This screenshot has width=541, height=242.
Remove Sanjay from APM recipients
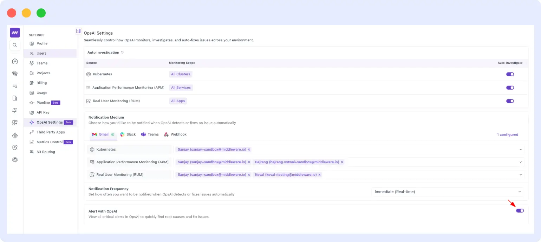click(249, 162)
